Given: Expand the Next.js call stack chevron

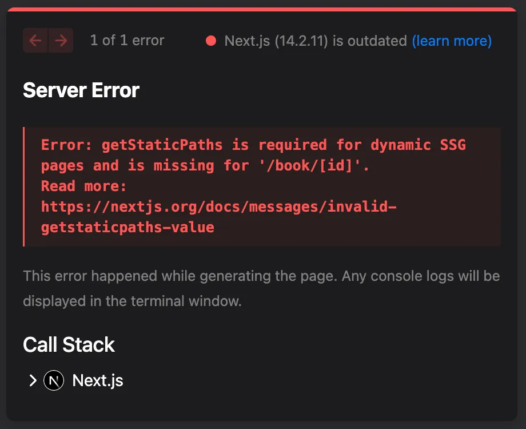Looking at the screenshot, I should coord(33,380).
